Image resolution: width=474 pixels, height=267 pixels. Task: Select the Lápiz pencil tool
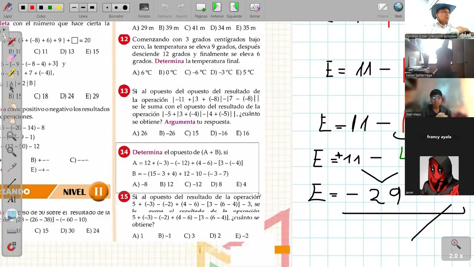8,9
